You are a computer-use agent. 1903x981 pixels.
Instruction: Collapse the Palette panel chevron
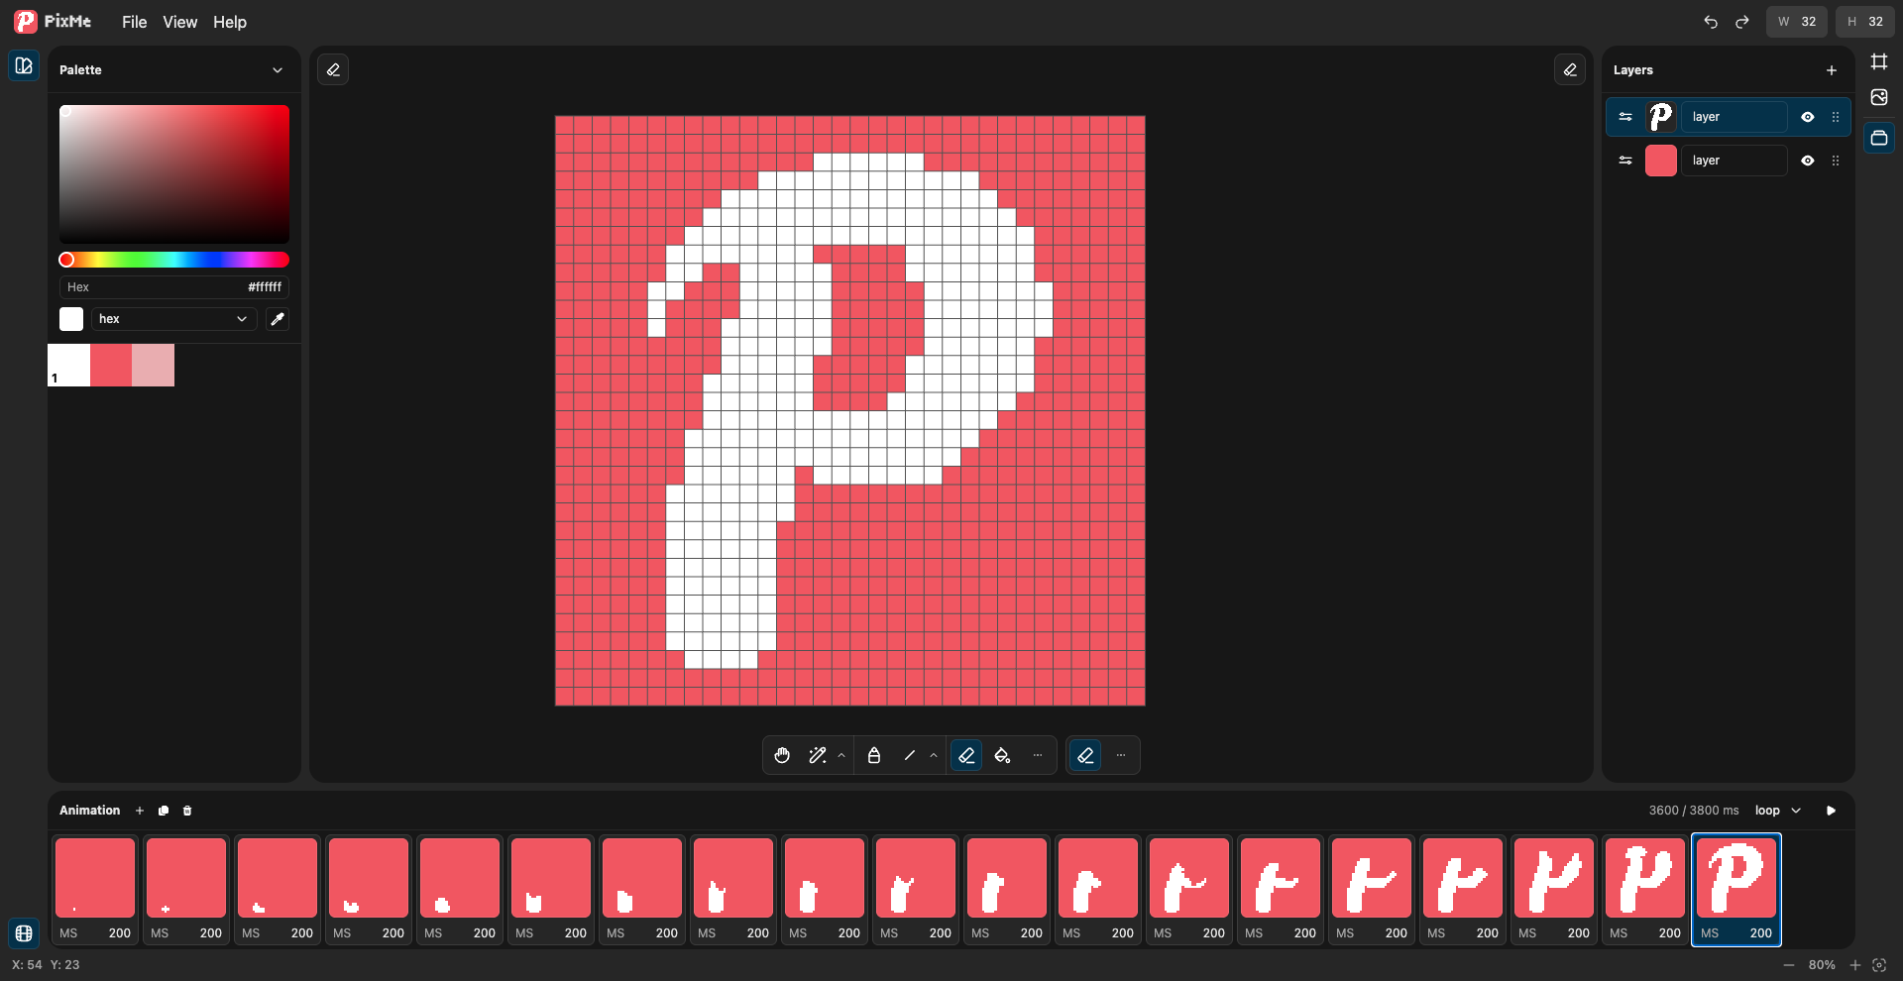point(278,70)
